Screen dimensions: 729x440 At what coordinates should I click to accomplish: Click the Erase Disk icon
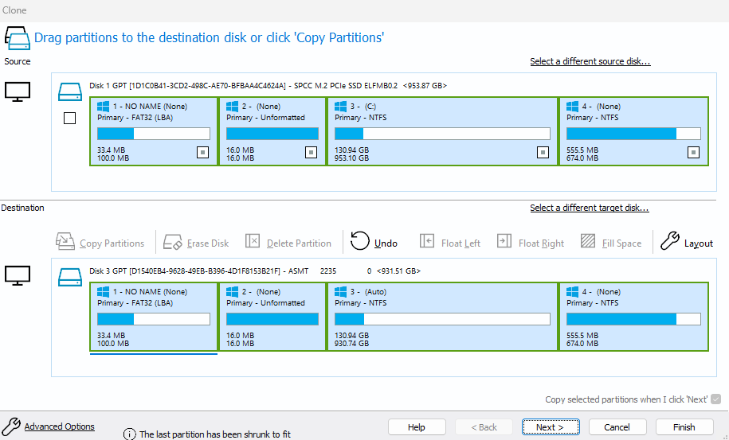172,242
